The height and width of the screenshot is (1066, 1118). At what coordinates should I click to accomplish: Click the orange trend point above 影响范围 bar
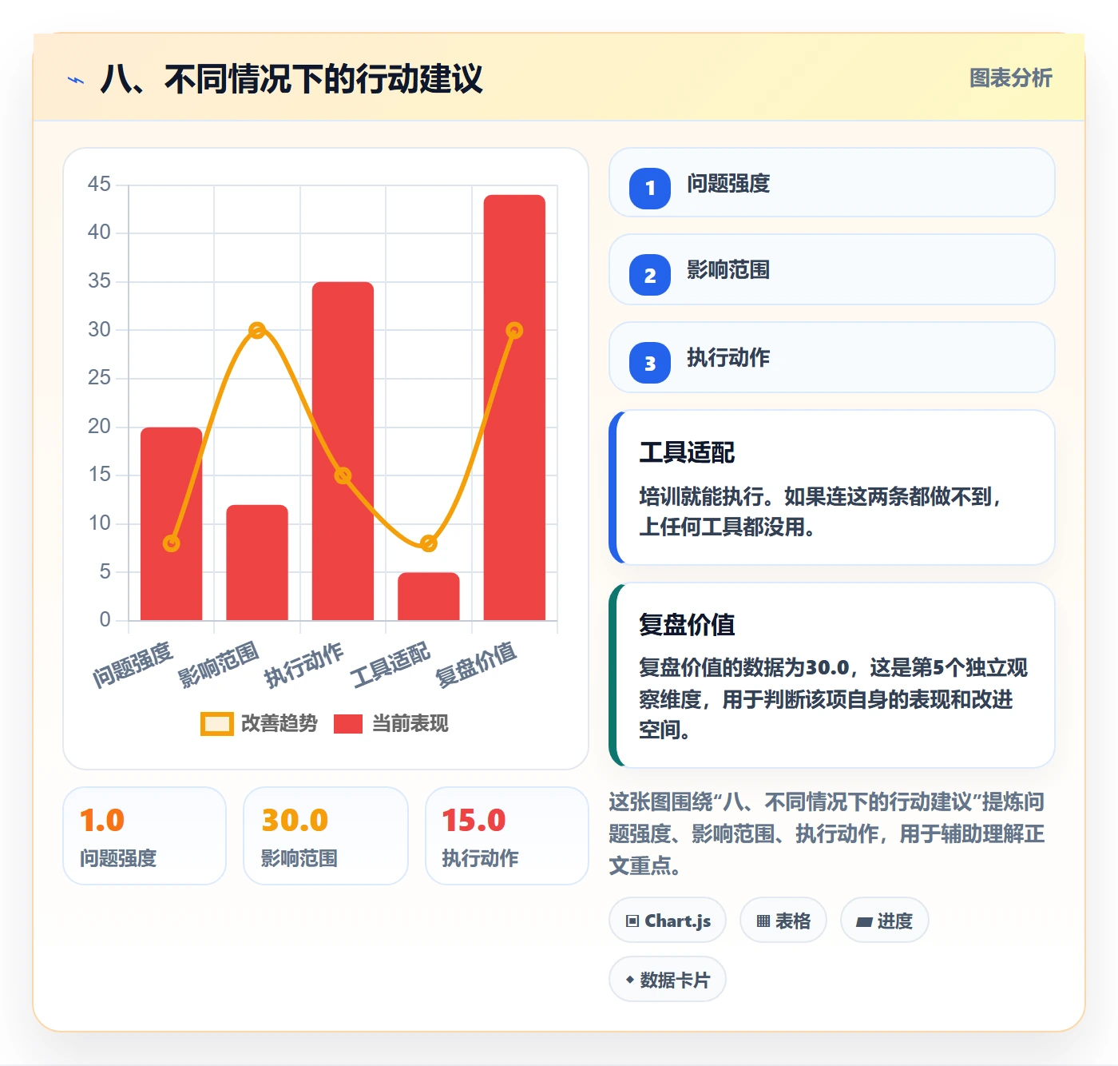coord(257,330)
